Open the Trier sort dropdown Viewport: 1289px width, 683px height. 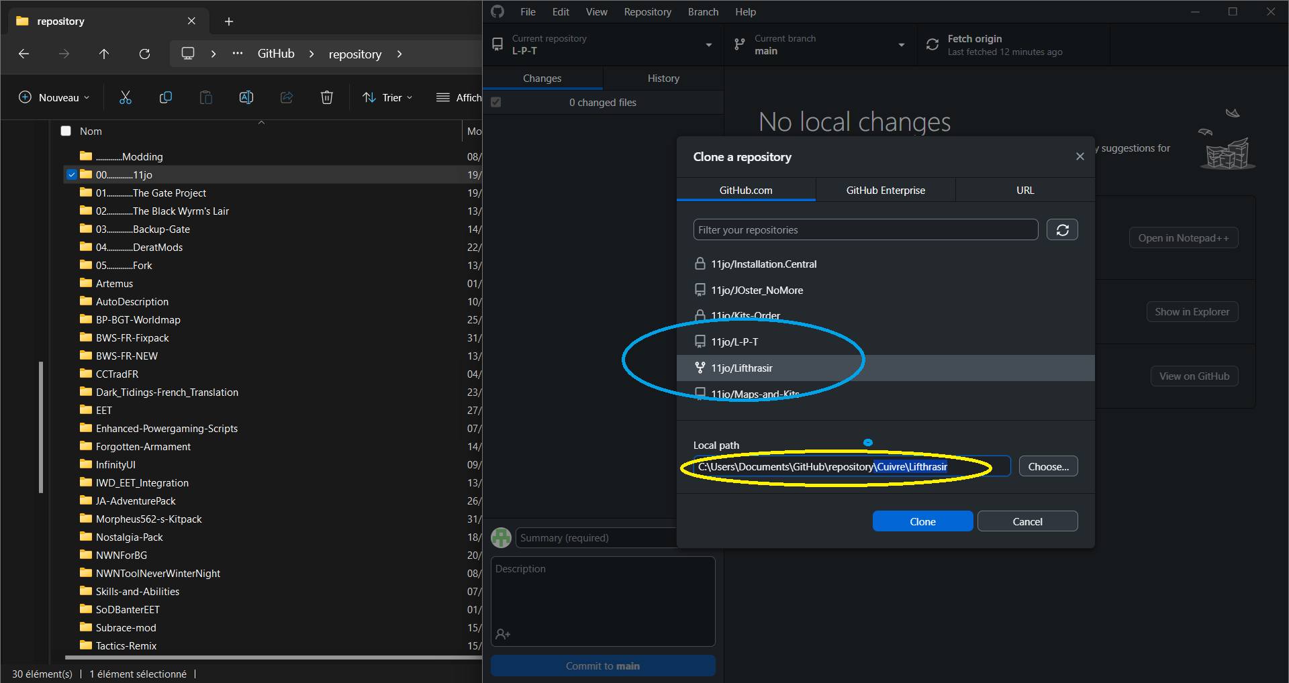[387, 97]
